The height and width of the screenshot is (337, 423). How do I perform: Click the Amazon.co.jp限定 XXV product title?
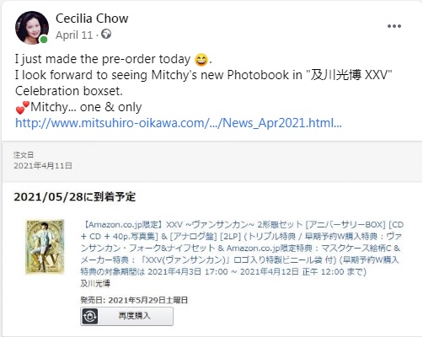(x=242, y=248)
